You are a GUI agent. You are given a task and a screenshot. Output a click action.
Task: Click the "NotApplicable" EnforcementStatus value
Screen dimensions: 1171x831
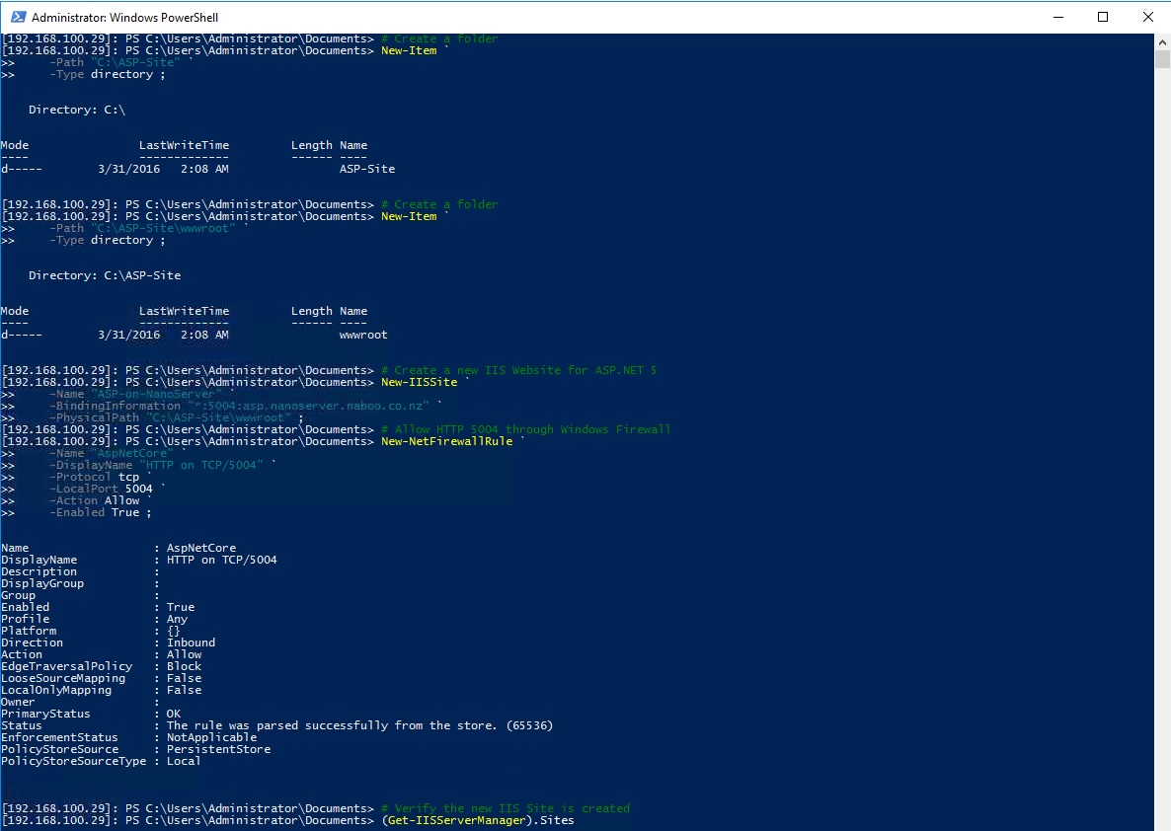click(x=211, y=737)
